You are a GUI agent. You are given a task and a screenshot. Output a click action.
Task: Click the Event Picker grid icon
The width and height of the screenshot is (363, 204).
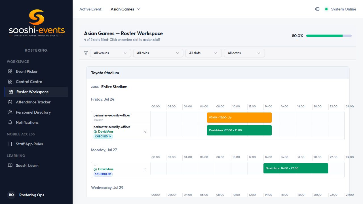point(10,71)
